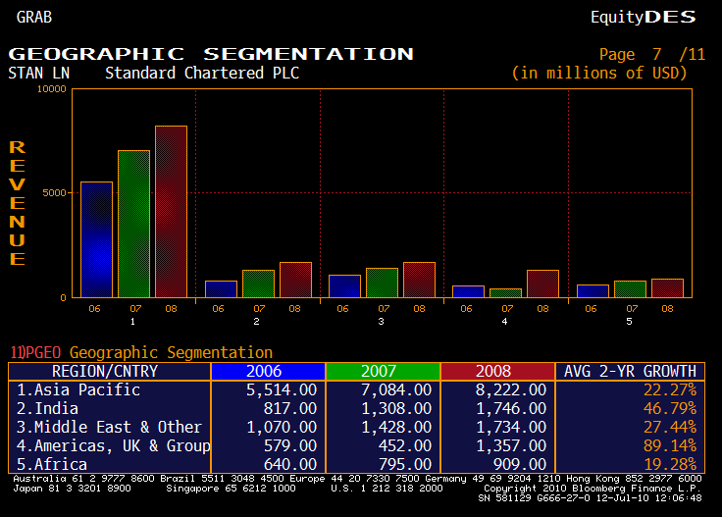Image resolution: width=722 pixels, height=517 pixels.
Task: Select the green 2007 column header
Action: (x=382, y=371)
